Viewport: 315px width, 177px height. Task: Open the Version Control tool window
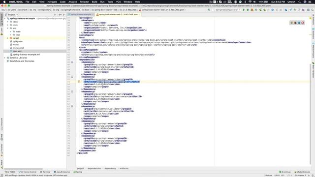[28, 172]
